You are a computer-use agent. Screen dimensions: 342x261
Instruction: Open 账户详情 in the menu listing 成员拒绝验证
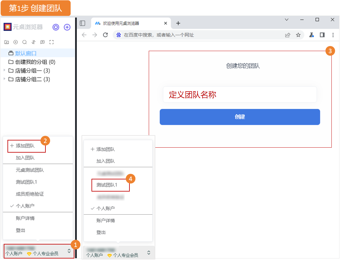click(x=25, y=218)
